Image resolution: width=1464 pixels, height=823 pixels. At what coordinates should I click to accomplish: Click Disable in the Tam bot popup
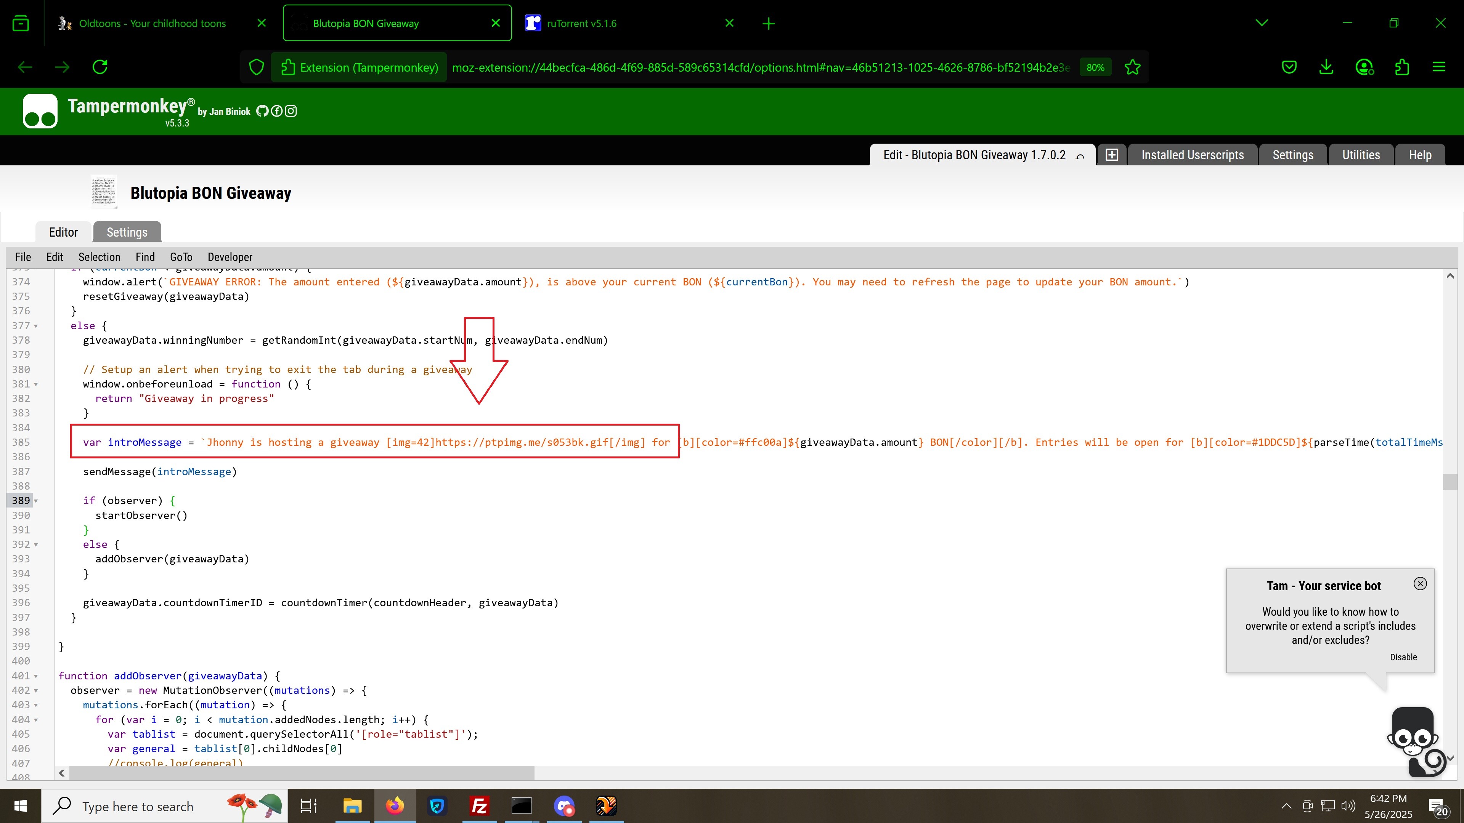click(1403, 657)
